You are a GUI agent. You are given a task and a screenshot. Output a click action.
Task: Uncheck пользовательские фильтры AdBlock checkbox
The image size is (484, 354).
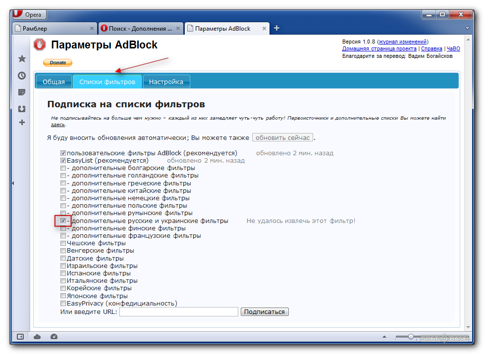tap(63, 153)
